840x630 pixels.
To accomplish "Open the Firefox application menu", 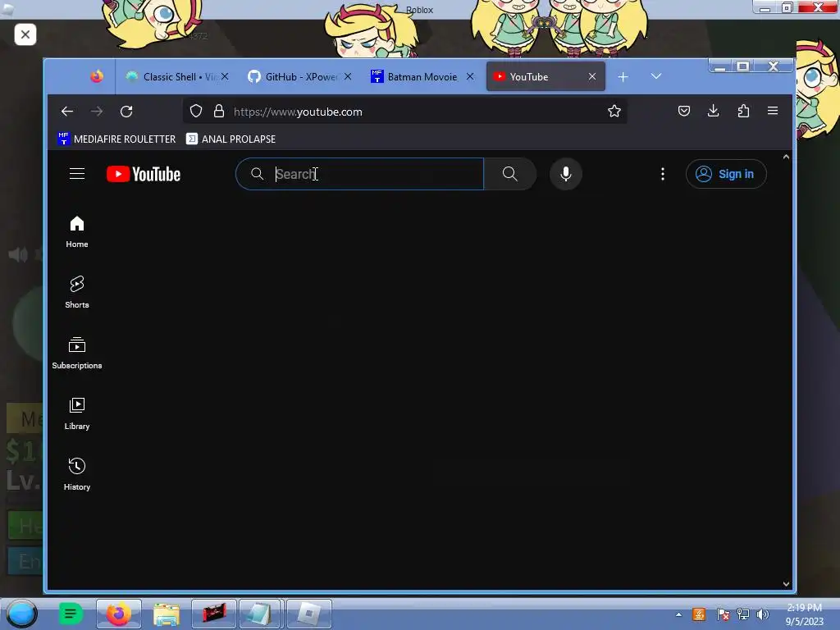I will coord(773,111).
